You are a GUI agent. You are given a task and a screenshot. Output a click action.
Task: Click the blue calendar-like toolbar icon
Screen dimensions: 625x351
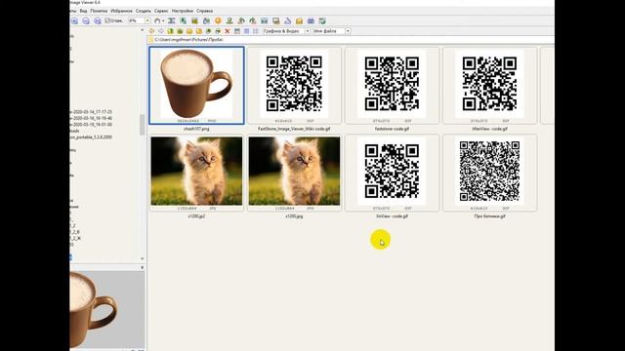[x=311, y=20]
